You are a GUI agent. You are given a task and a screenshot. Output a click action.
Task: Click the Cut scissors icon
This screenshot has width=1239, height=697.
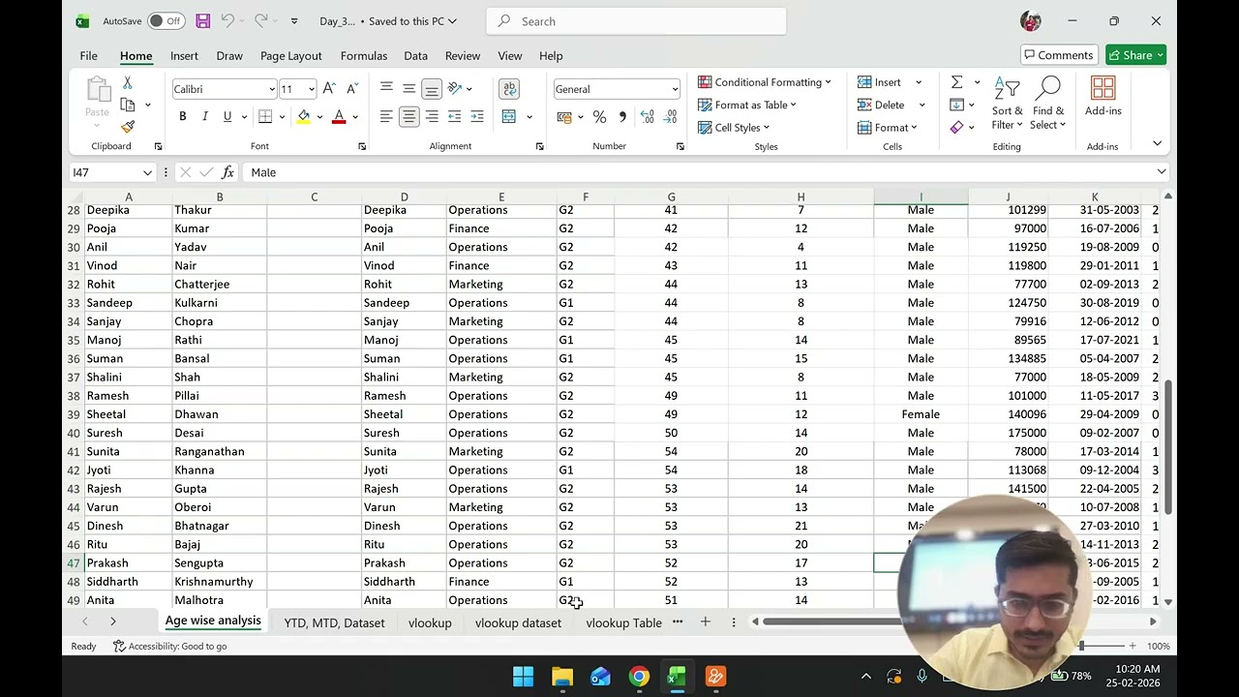pos(128,84)
